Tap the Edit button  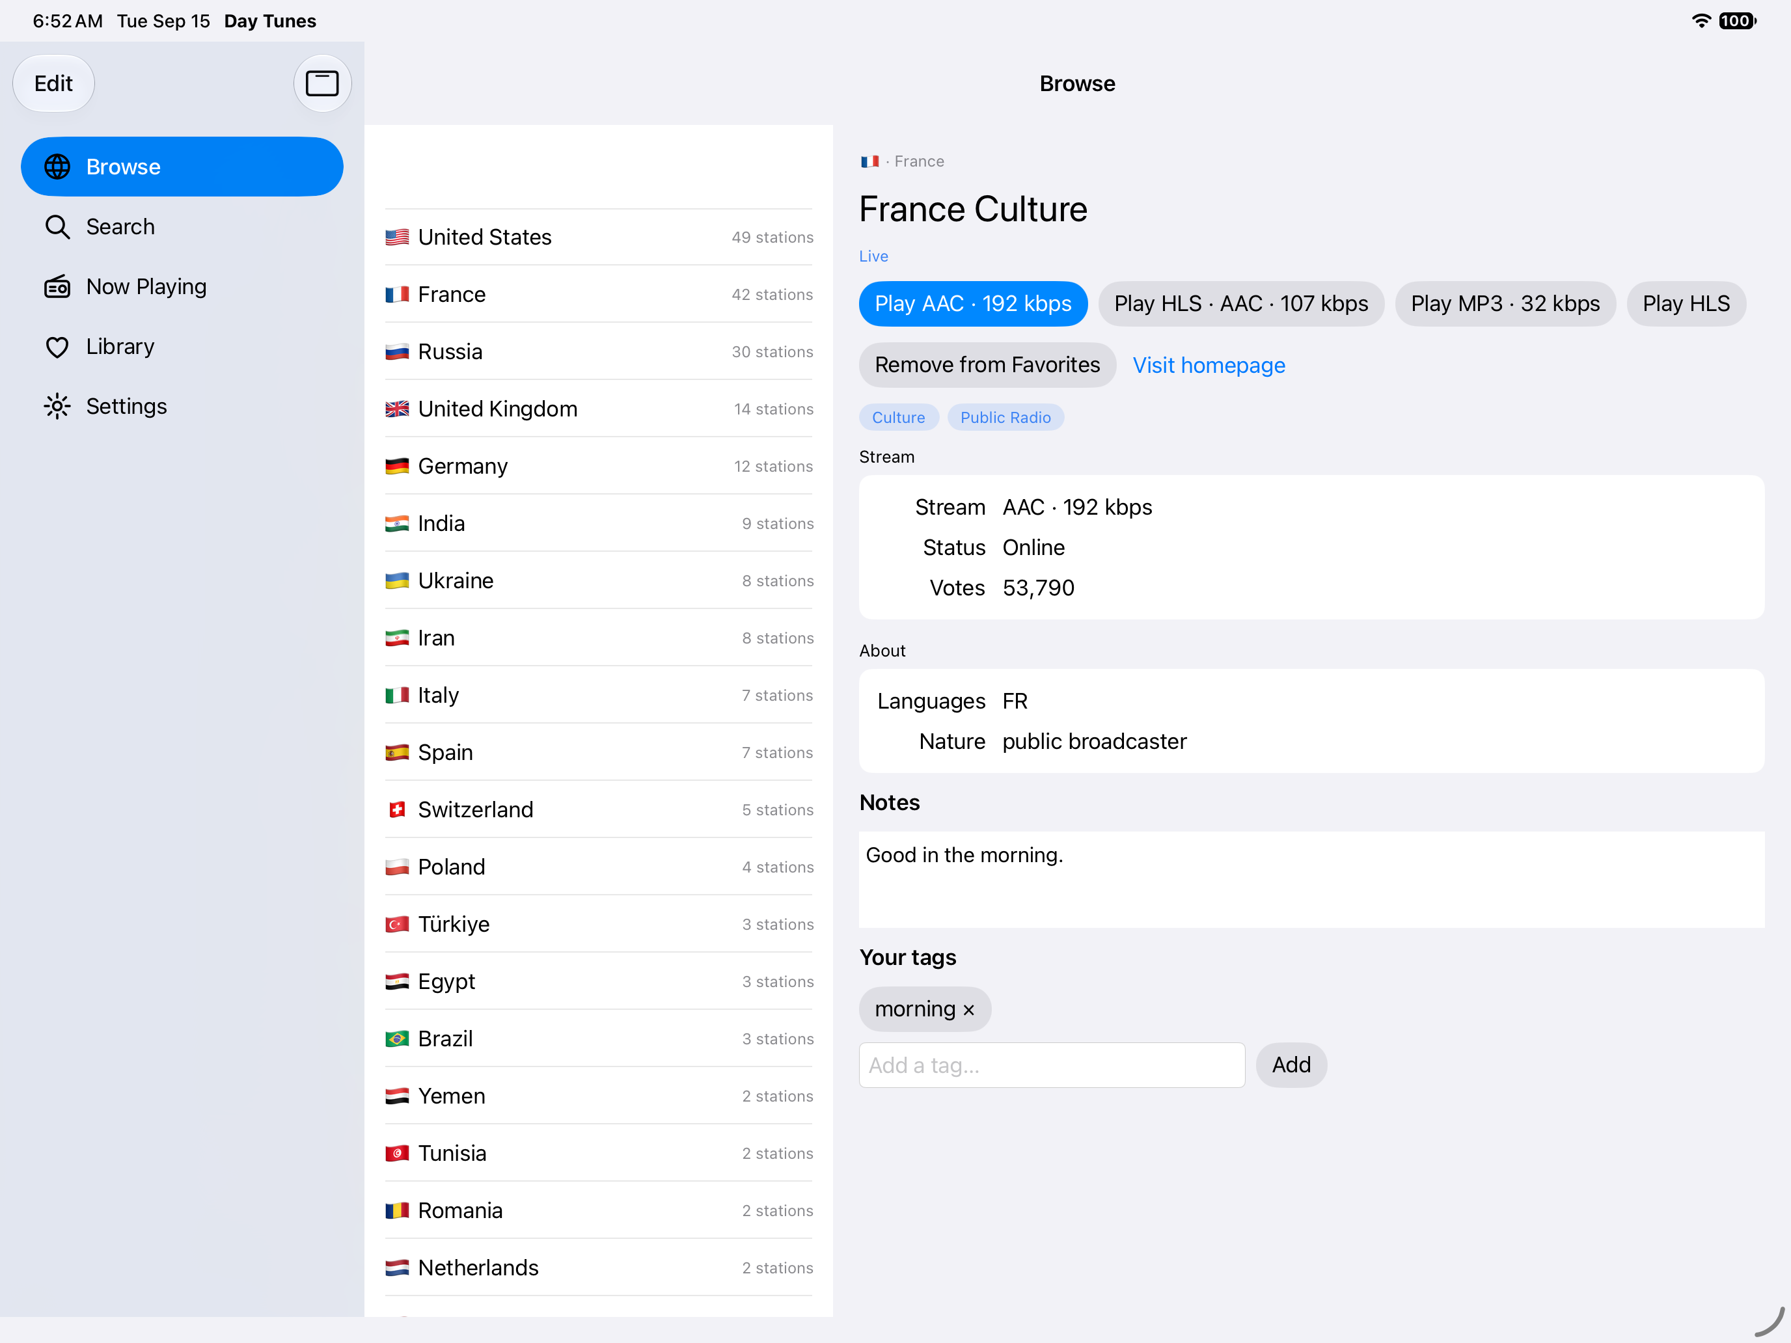53,83
